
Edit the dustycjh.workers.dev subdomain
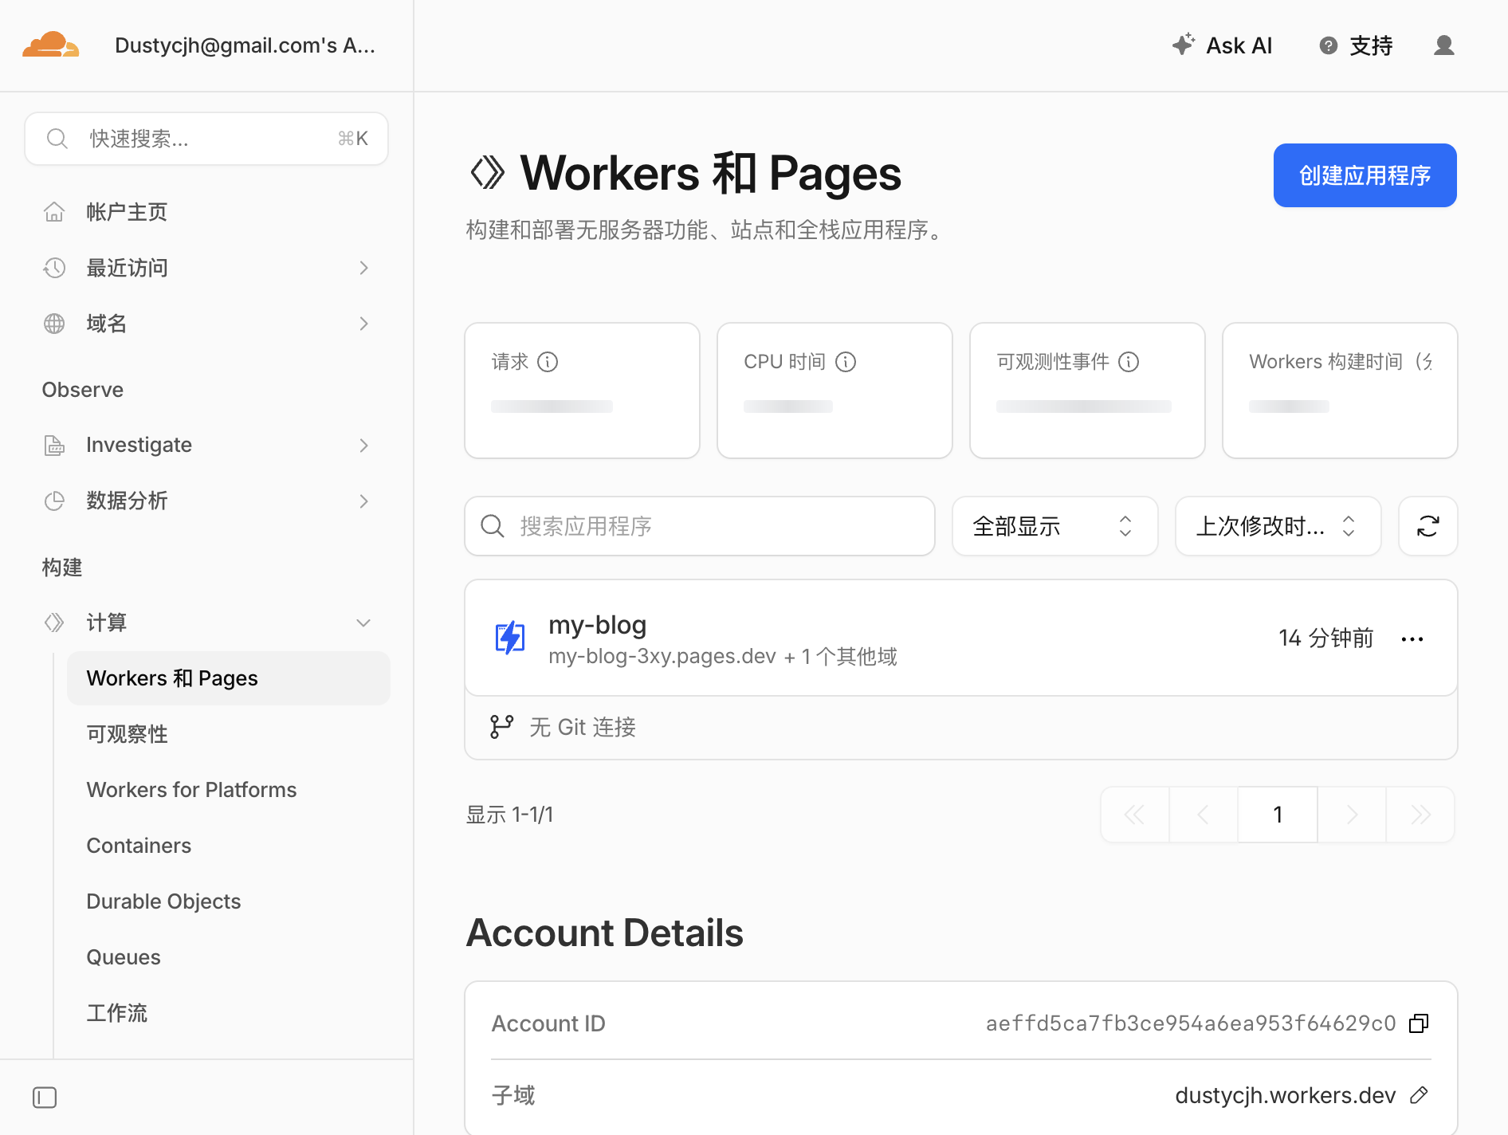(1419, 1095)
